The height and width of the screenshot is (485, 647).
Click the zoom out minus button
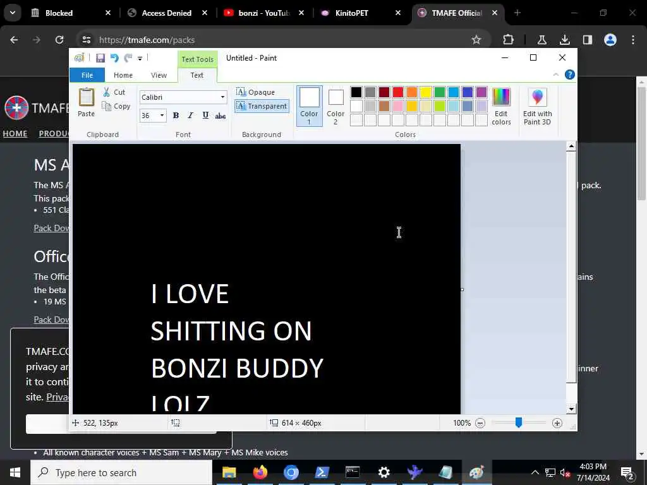(480, 423)
